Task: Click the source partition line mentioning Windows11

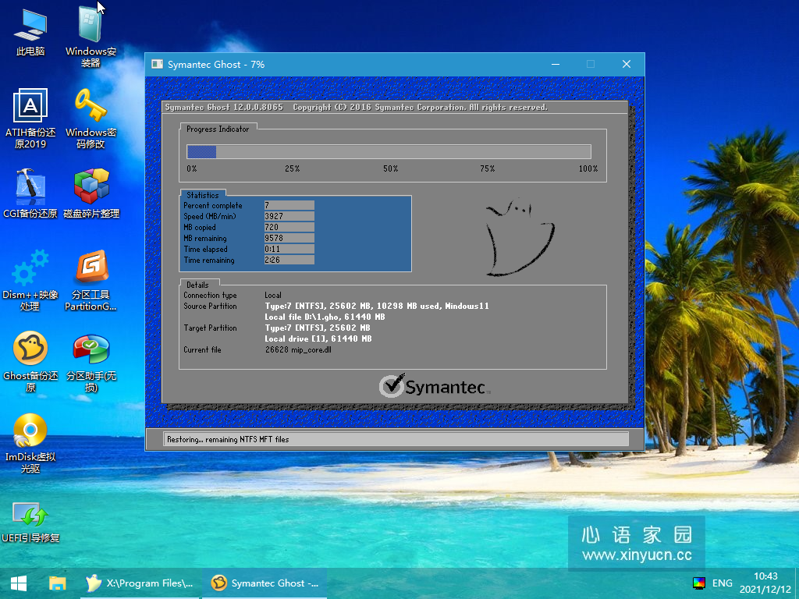Action: (x=377, y=306)
